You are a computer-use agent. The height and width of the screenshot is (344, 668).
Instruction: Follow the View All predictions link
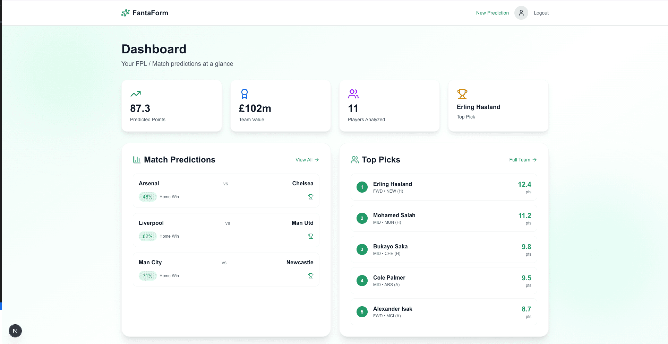(x=307, y=160)
